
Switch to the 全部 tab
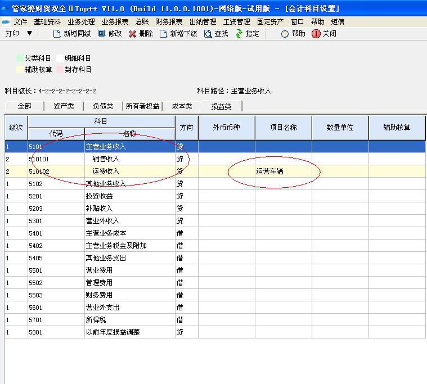click(24, 106)
